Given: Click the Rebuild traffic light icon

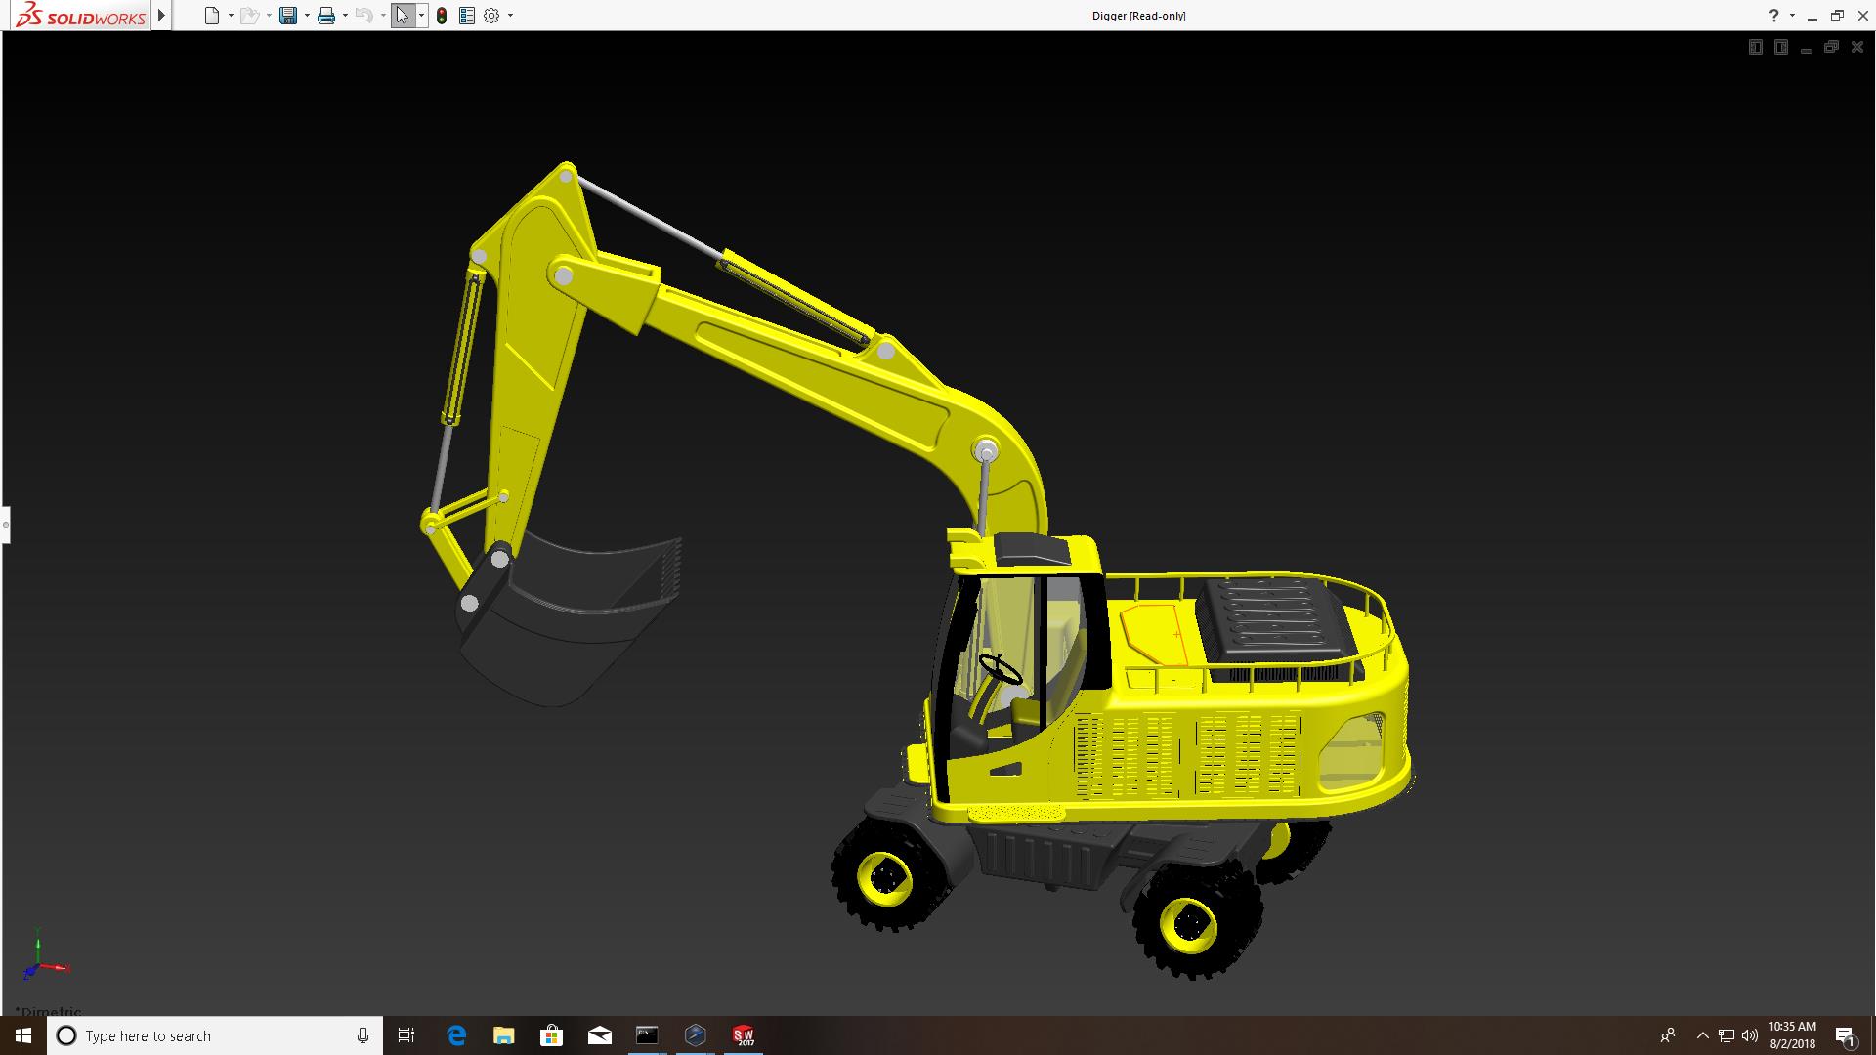Looking at the screenshot, I should 442,16.
